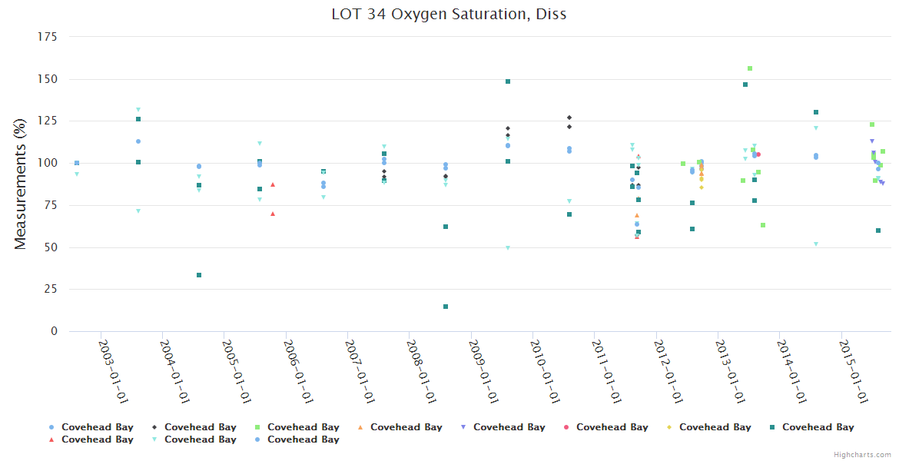Select the orange triangle legend marker

tap(360, 427)
